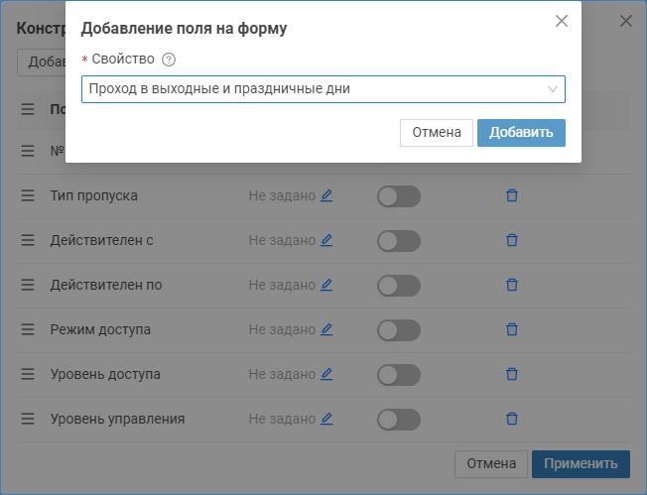Click Отмена in the add-field dialog
The image size is (647, 495).
click(437, 133)
